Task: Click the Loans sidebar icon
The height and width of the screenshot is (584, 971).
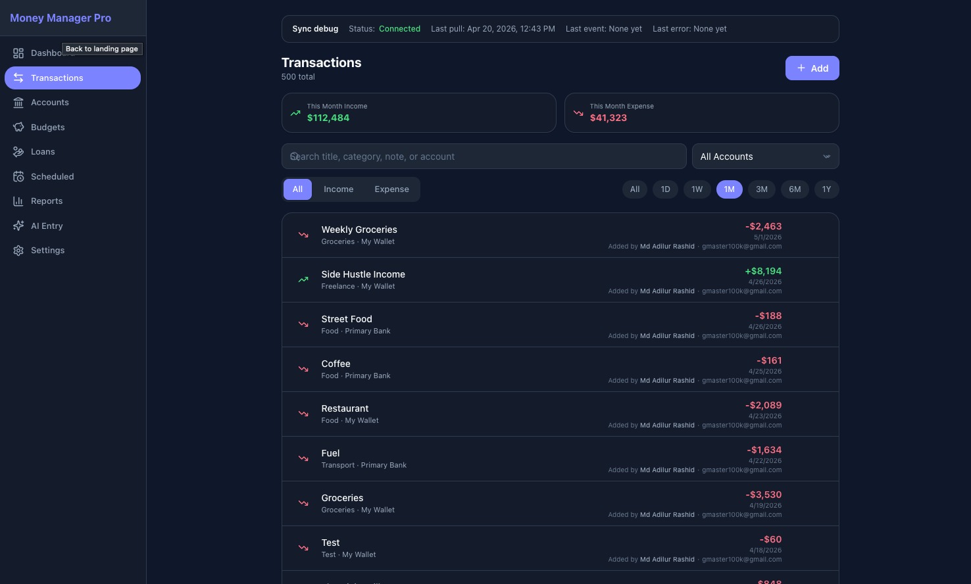Action: 18,151
